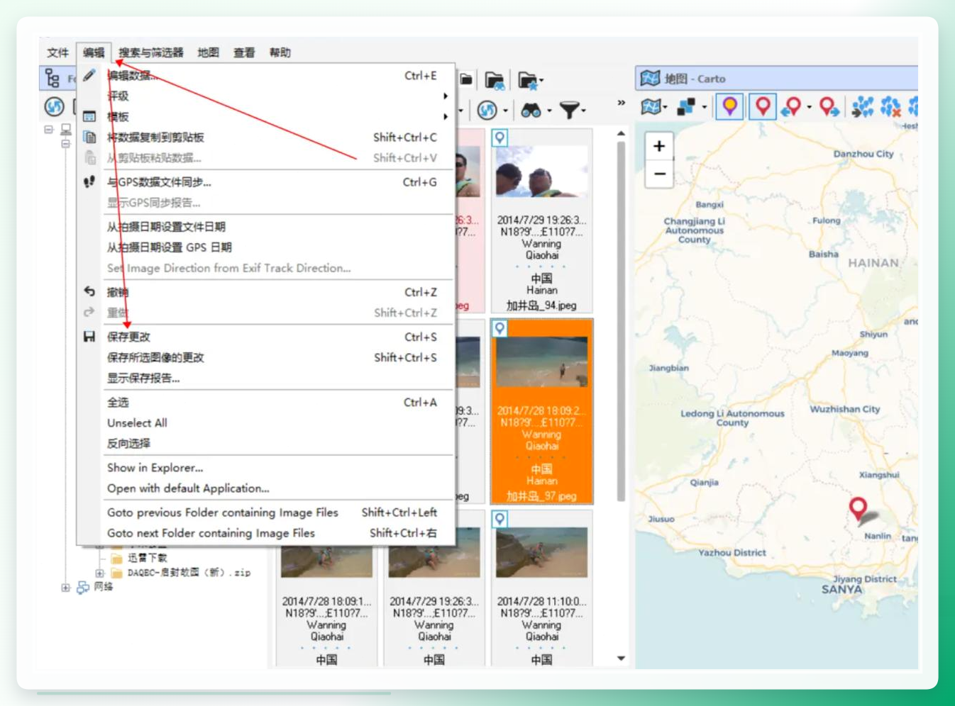Choose 保存更改 from the edit menu
955x706 pixels.
click(267, 337)
